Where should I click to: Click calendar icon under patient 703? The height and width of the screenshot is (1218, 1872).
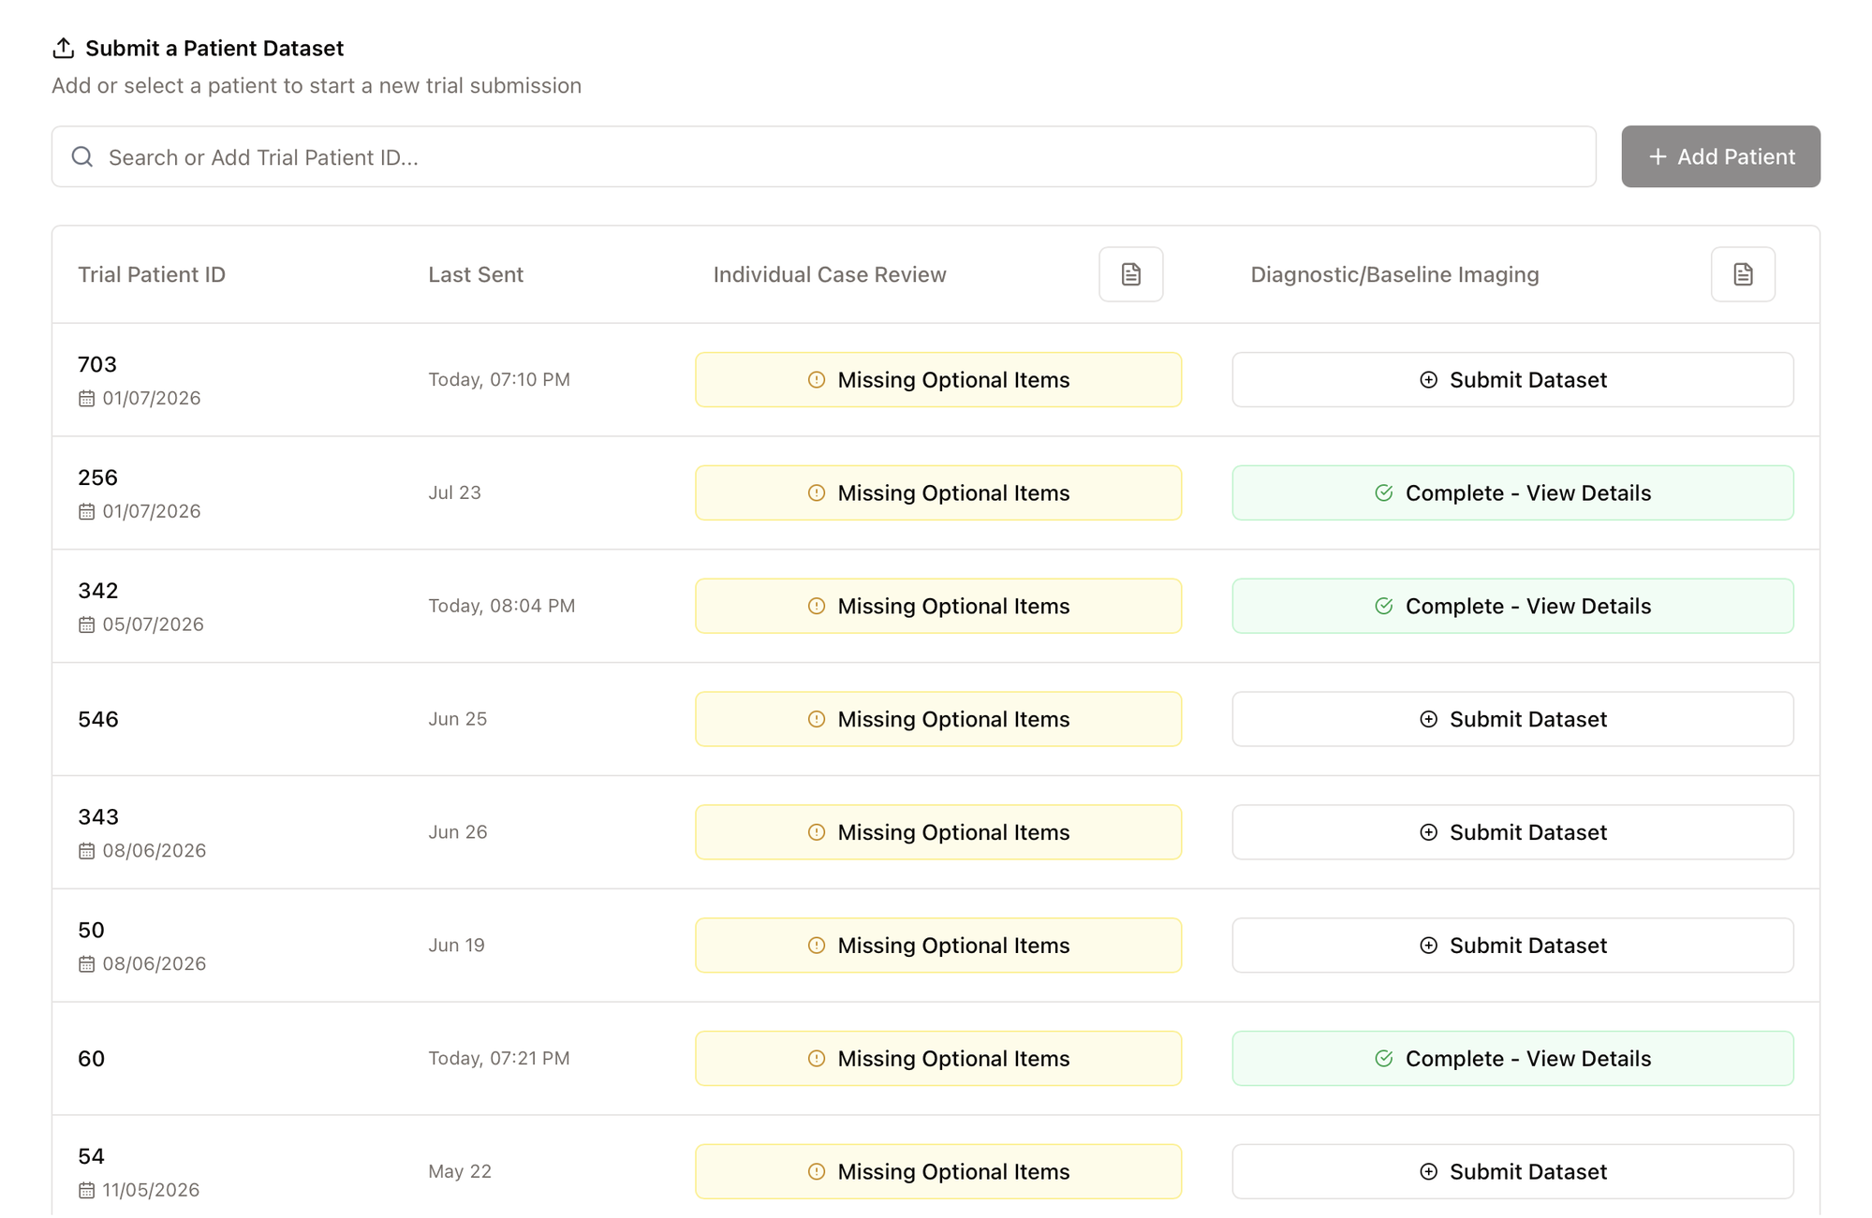click(86, 398)
